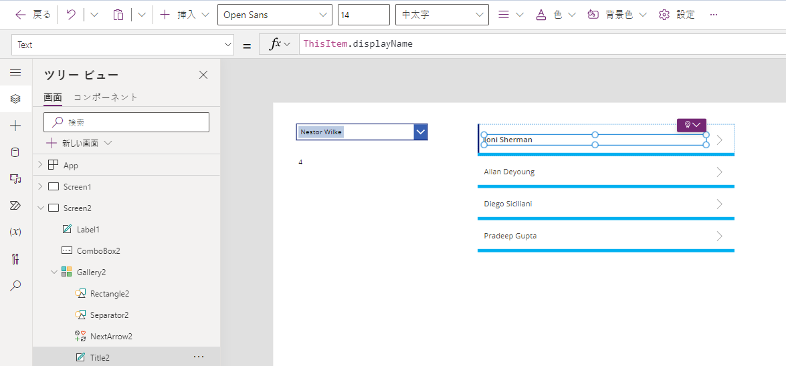786x366 pixels.
Task: Open the 挿入 insert menu
Action: [185, 15]
